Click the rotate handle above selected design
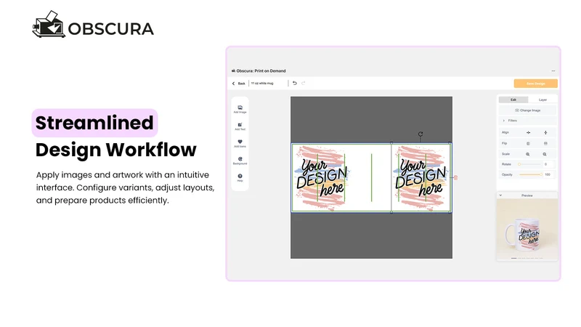The image size is (581, 327). point(420,134)
